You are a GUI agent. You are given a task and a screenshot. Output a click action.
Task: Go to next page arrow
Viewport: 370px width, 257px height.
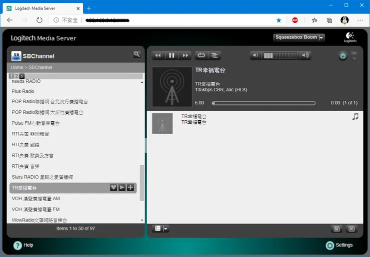click(x=22, y=76)
